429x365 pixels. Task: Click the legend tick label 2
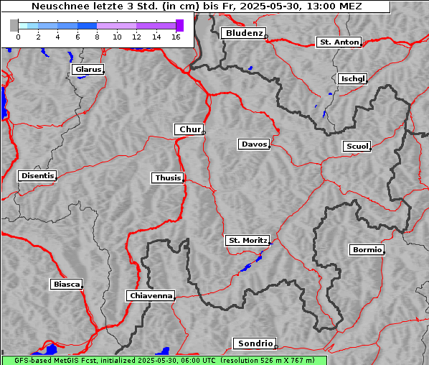pyautogui.click(x=38, y=37)
